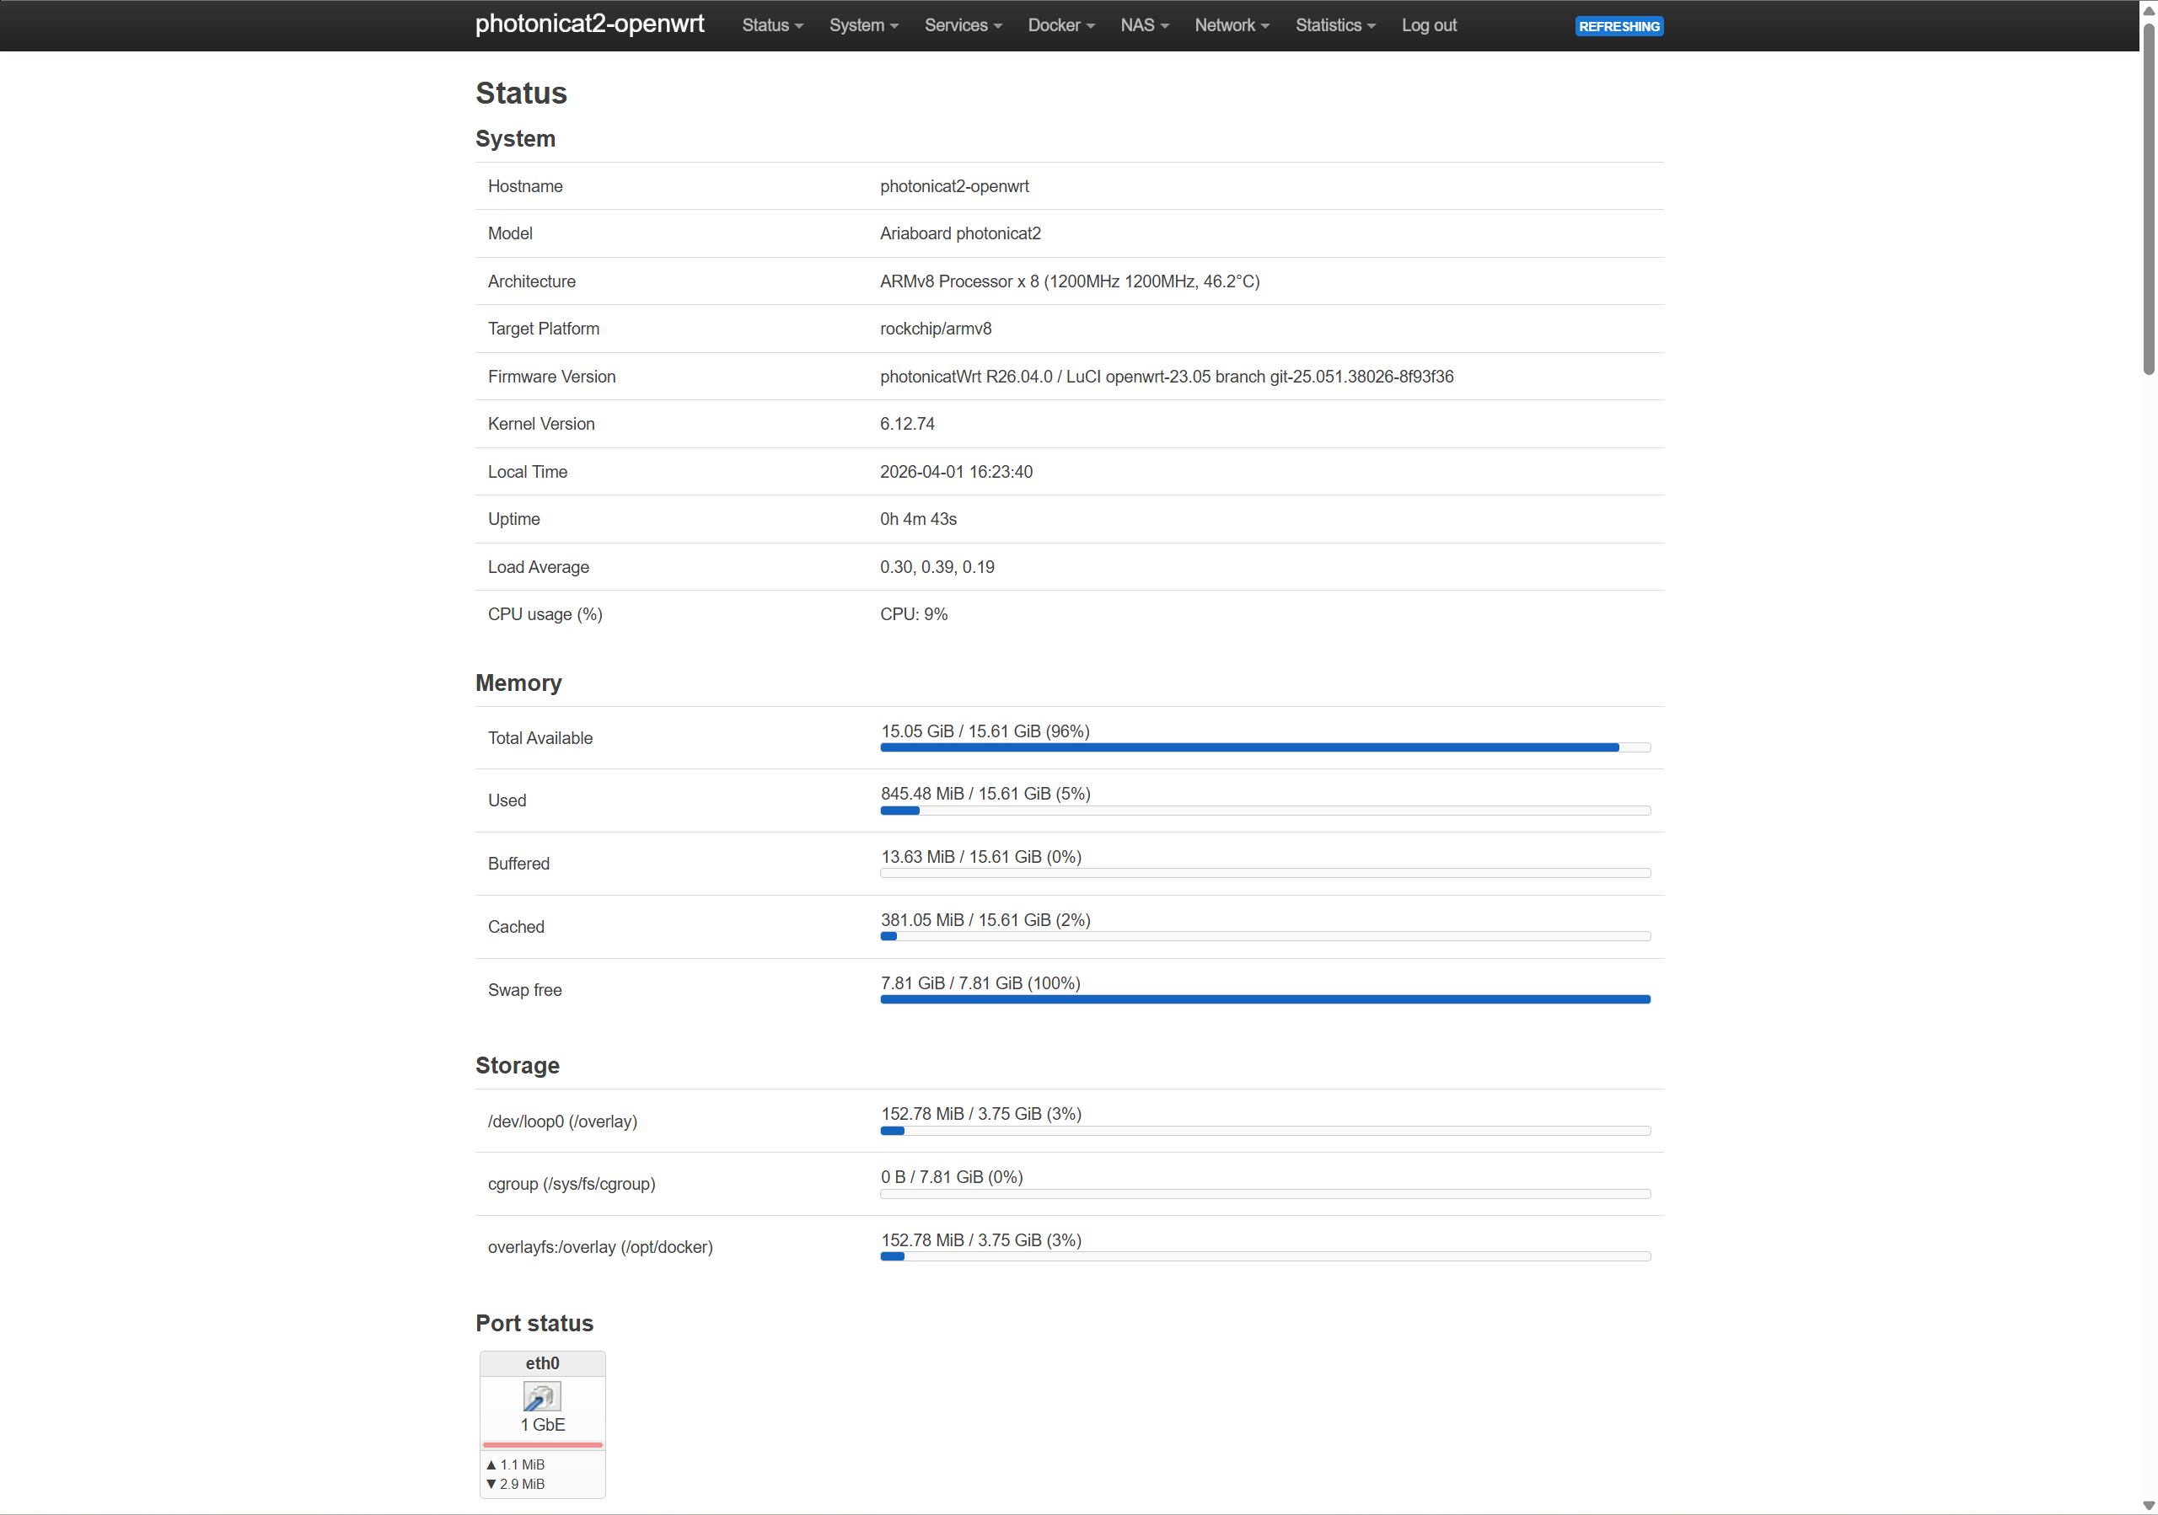Screen dimensions: 2158x1515
Task: Click the Swap free progress bar
Action: (1264, 999)
